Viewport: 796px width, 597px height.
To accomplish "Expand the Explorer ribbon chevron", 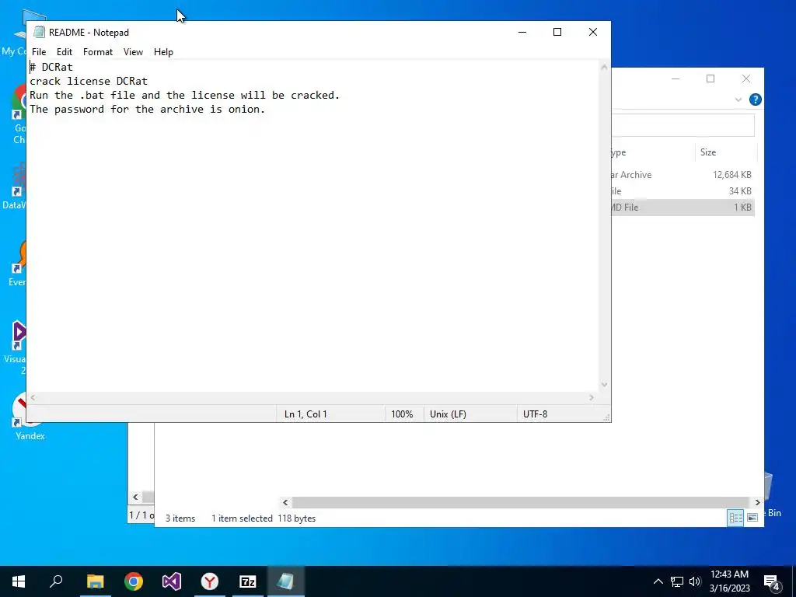I will [738, 99].
